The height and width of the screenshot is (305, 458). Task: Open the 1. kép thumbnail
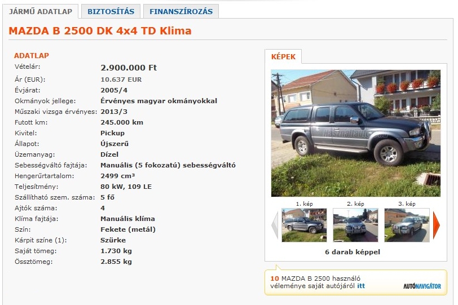[304, 225]
